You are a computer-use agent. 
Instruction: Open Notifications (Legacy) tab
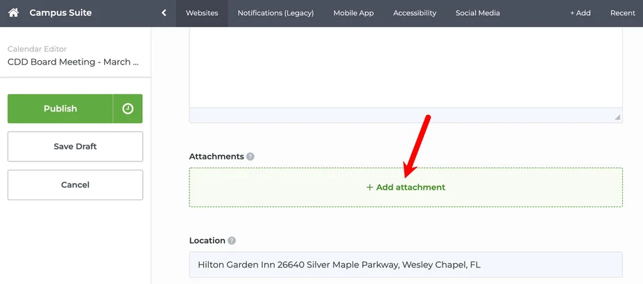pyautogui.click(x=275, y=13)
